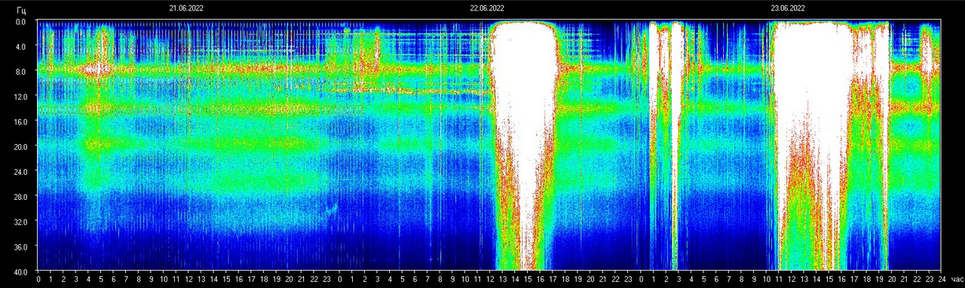Click the 22.06.2022 date label
The height and width of the screenshot is (288, 965).
pyautogui.click(x=487, y=8)
